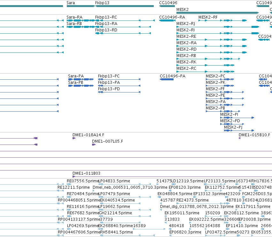272x237 pixels.
Task: Select Fkbp13-RD transcript label
Action: click(106, 30)
